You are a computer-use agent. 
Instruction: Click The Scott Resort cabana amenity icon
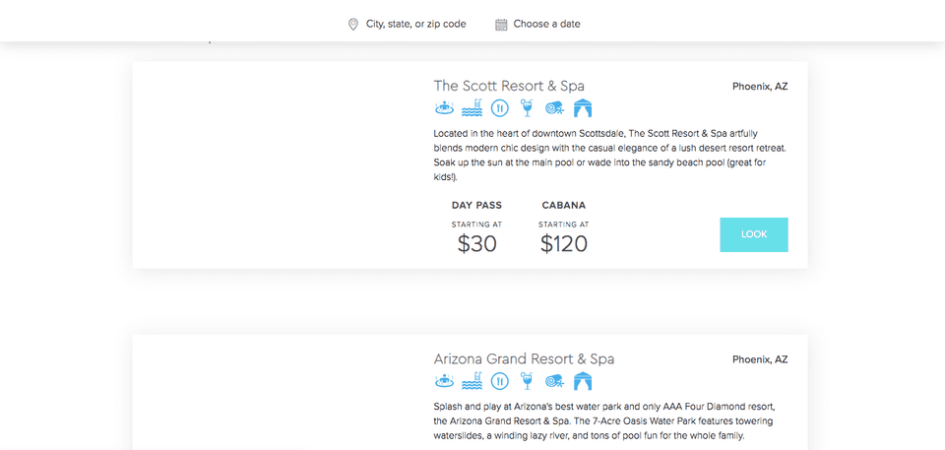point(583,108)
